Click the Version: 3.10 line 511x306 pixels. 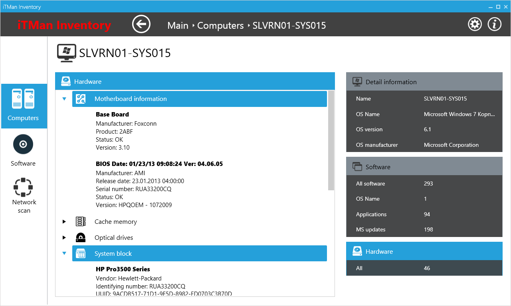[113, 148]
